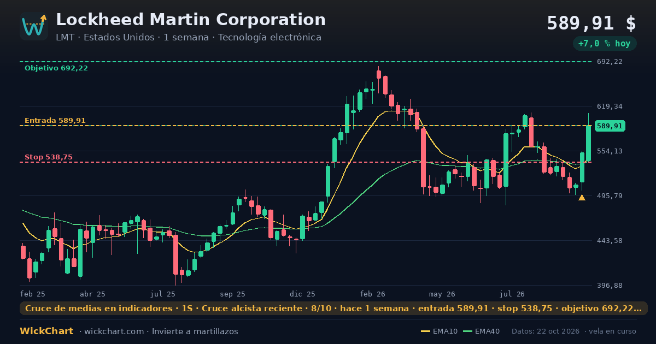Click the yellow signal triangle marker
656x344 pixels.
(x=582, y=198)
